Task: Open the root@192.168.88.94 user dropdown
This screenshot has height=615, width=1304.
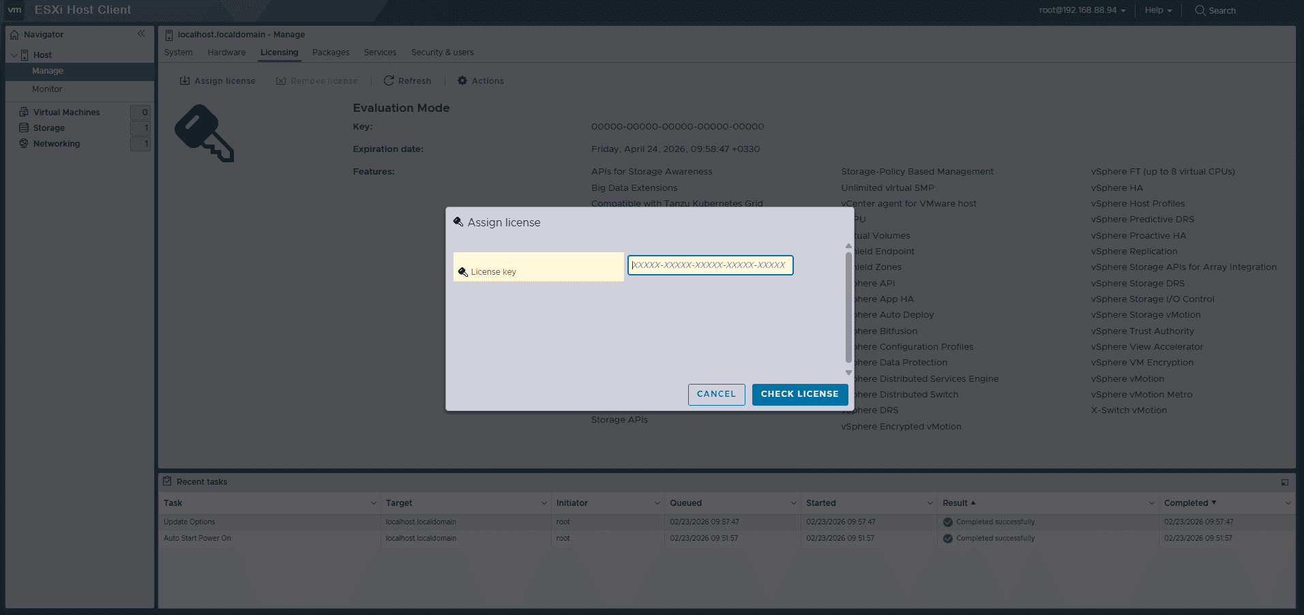Action: tap(1082, 10)
